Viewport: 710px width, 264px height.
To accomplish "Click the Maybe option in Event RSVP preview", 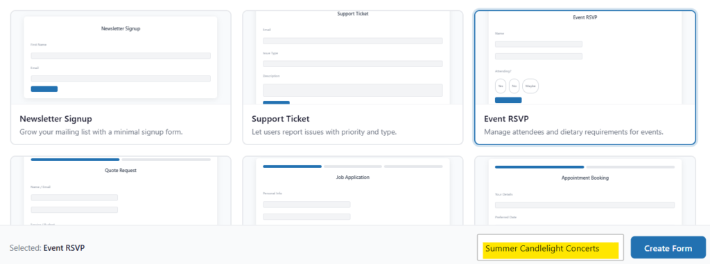I will pyautogui.click(x=530, y=86).
